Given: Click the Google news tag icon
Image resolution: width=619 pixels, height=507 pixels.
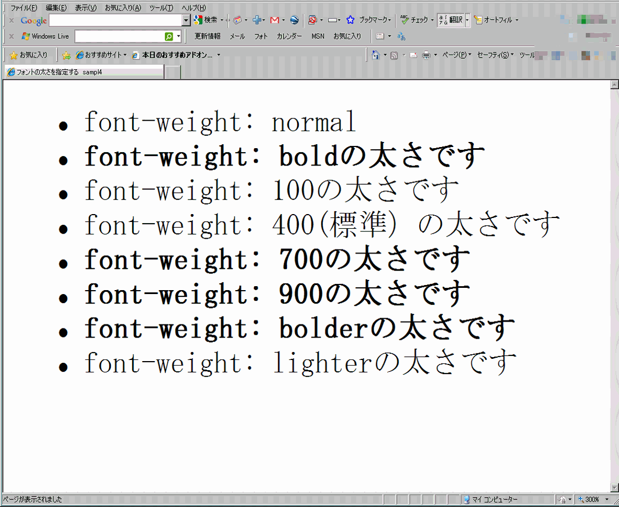Looking at the screenshot, I should [237, 20].
